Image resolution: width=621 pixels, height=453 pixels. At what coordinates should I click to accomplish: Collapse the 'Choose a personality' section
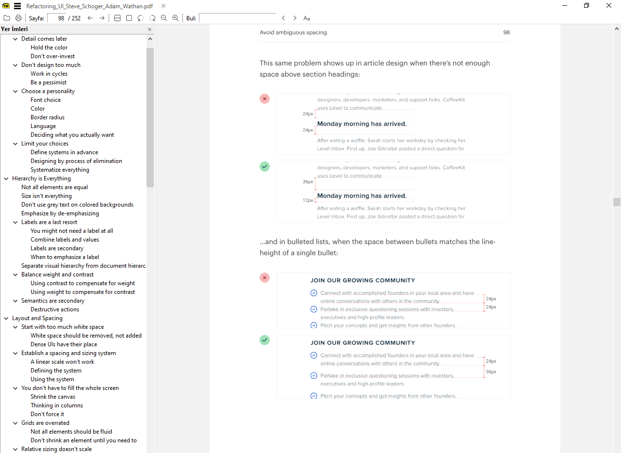(16, 91)
